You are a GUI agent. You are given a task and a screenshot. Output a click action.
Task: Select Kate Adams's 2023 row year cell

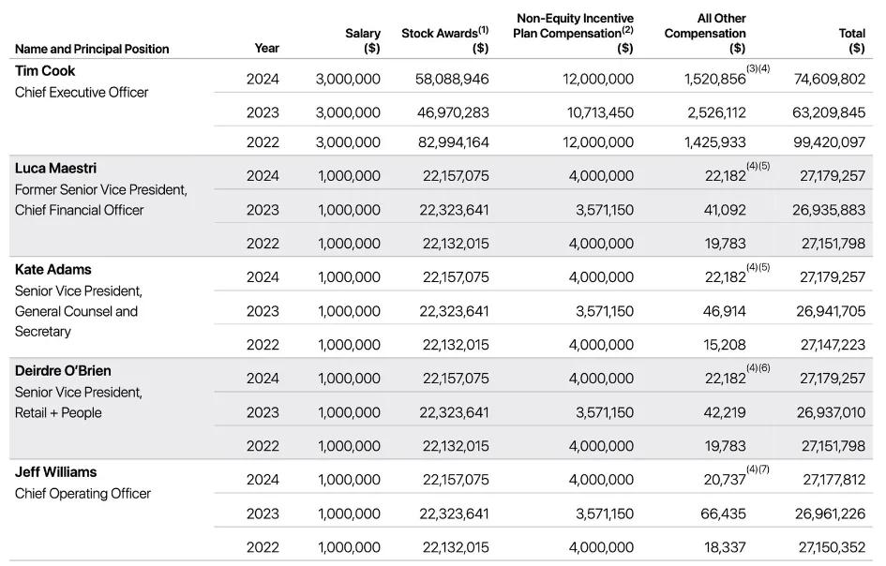click(x=264, y=310)
